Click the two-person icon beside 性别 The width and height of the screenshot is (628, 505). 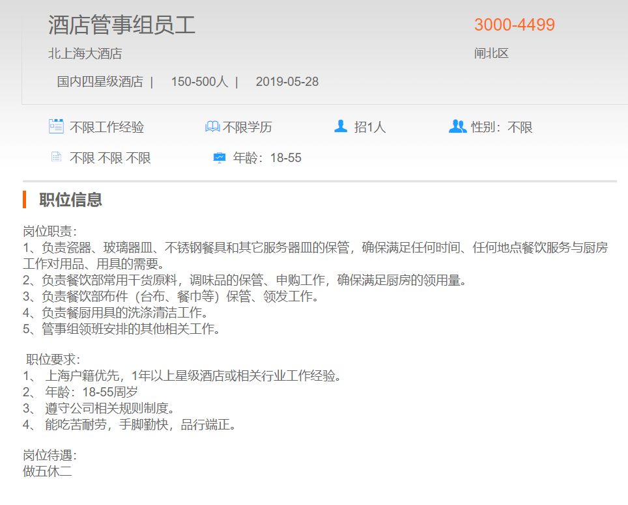457,126
